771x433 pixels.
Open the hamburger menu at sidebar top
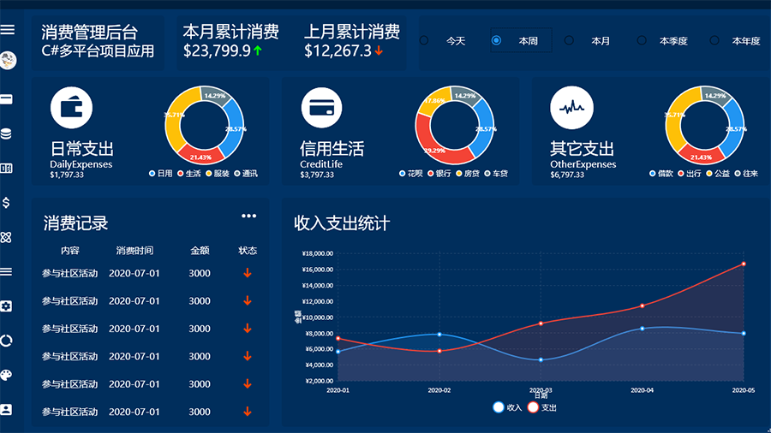8,30
